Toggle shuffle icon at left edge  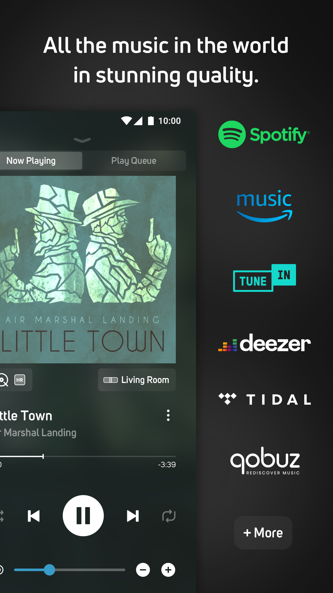click(x=2, y=516)
